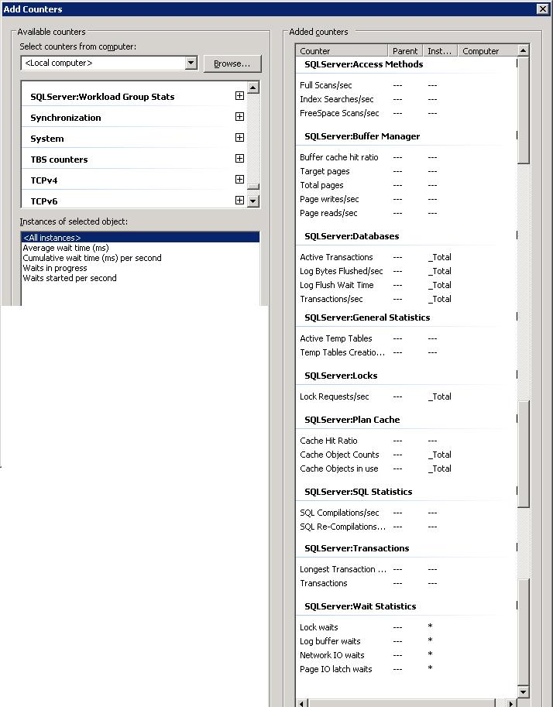Select SQLServer:Plan Cache group header
This screenshot has width=553, height=707.
pyautogui.click(x=352, y=420)
